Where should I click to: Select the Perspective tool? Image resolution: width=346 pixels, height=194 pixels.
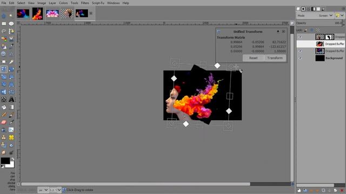11,84
